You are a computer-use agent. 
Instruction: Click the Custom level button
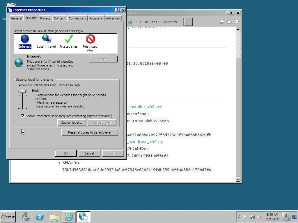(72, 123)
